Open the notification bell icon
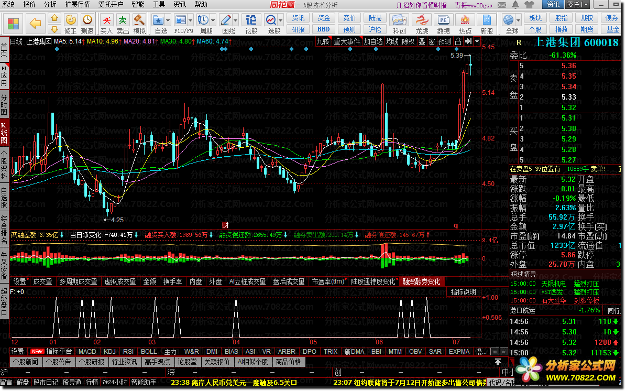626x391 pixels. coord(515,5)
